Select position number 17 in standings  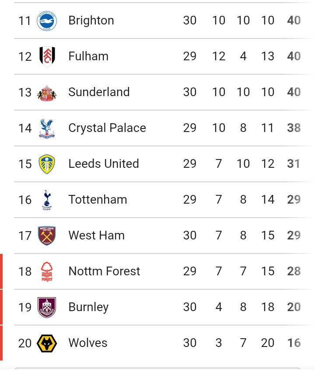pyautogui.click(x=25, y=236)
